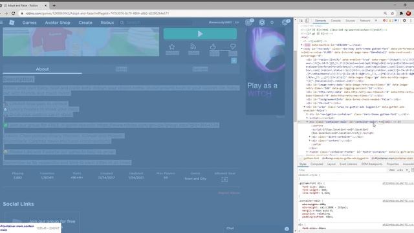The image size is (414, 233).
Task: Expand the div class content node
Action: tap(310, 140)
